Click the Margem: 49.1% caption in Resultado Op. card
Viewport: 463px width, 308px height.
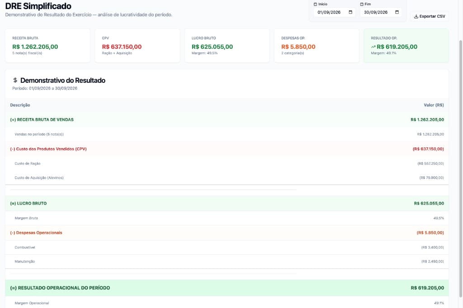[x=383, y=53]
